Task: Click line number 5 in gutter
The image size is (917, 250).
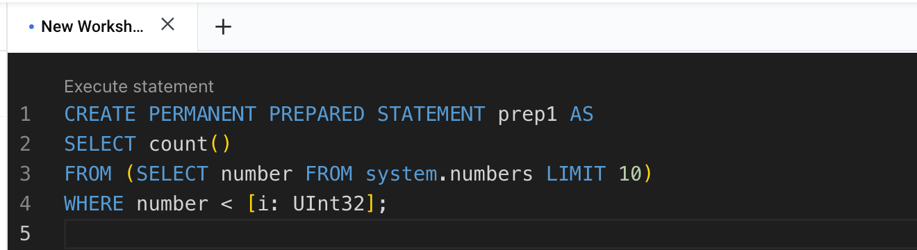Action: pyautogui.click(x=25, y=233)
